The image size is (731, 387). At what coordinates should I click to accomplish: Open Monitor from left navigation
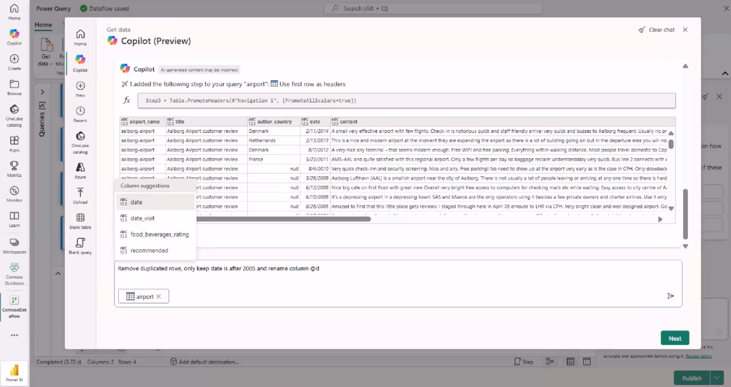click(x=14, y=194)
